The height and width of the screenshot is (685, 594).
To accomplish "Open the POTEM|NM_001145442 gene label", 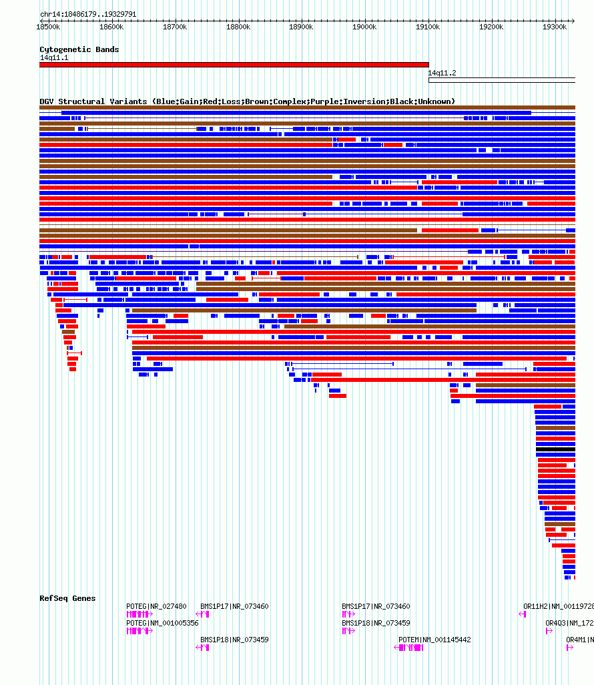I will (434, 640).
